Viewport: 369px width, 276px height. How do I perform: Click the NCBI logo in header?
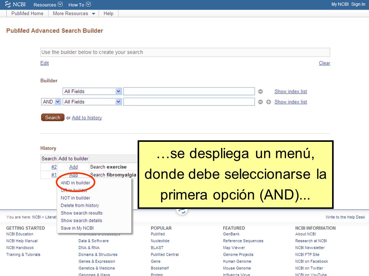coord(15,5)
